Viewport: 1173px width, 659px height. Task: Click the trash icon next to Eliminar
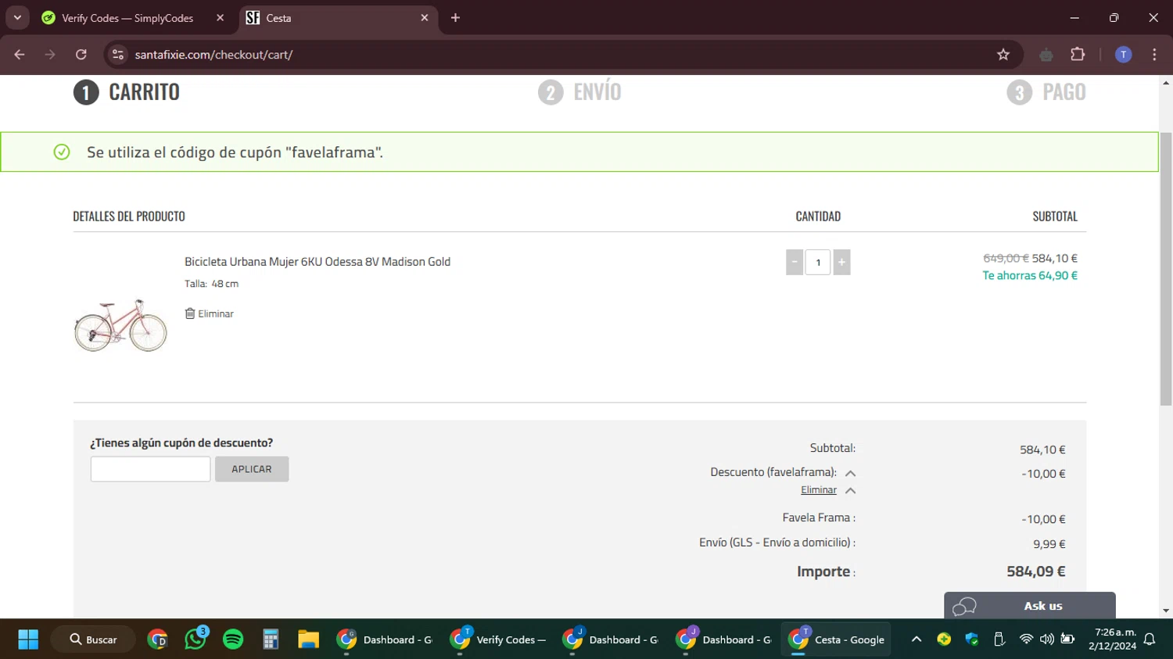pos(189,313)
